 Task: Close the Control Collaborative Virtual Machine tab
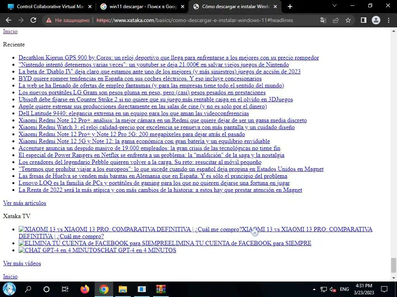pos(90,7)
